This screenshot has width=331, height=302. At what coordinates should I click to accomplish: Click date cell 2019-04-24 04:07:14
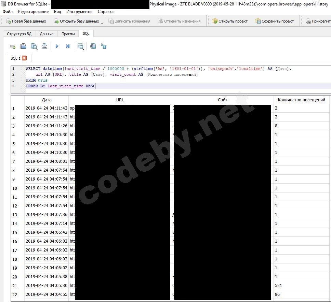[47, 224]
